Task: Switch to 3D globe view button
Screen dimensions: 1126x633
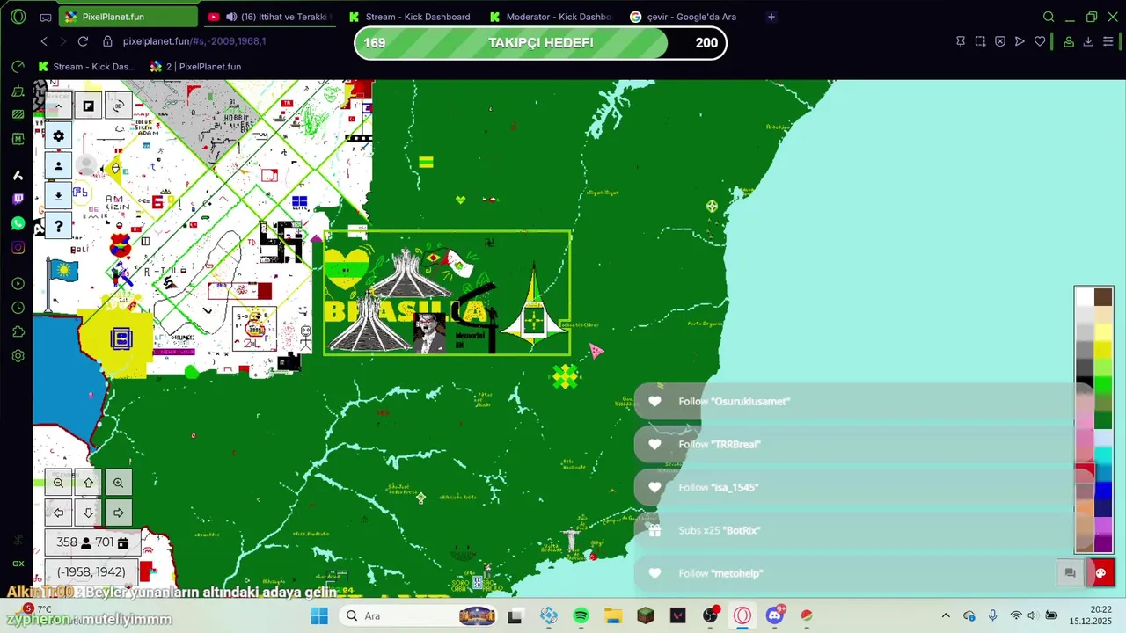Action: tap(118, 105)
